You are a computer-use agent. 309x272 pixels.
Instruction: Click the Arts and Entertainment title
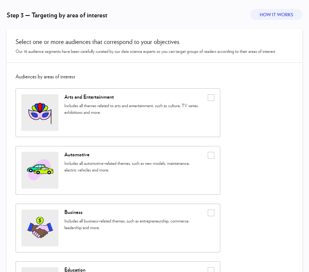(89, 97)
